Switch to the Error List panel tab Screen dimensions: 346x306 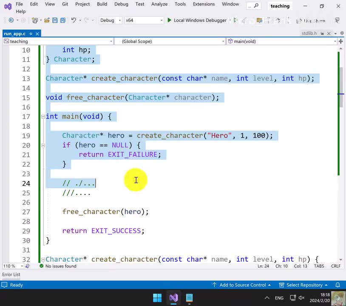11,275
